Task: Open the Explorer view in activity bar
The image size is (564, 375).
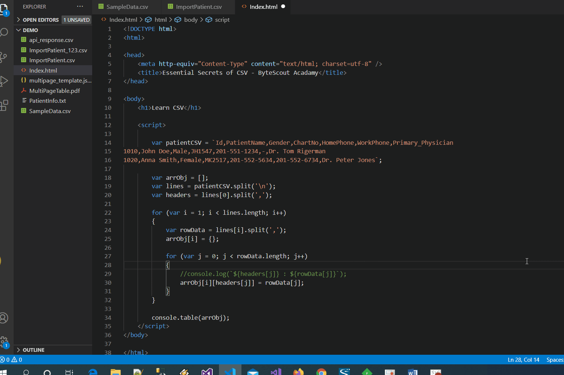Action: point(4,9)
